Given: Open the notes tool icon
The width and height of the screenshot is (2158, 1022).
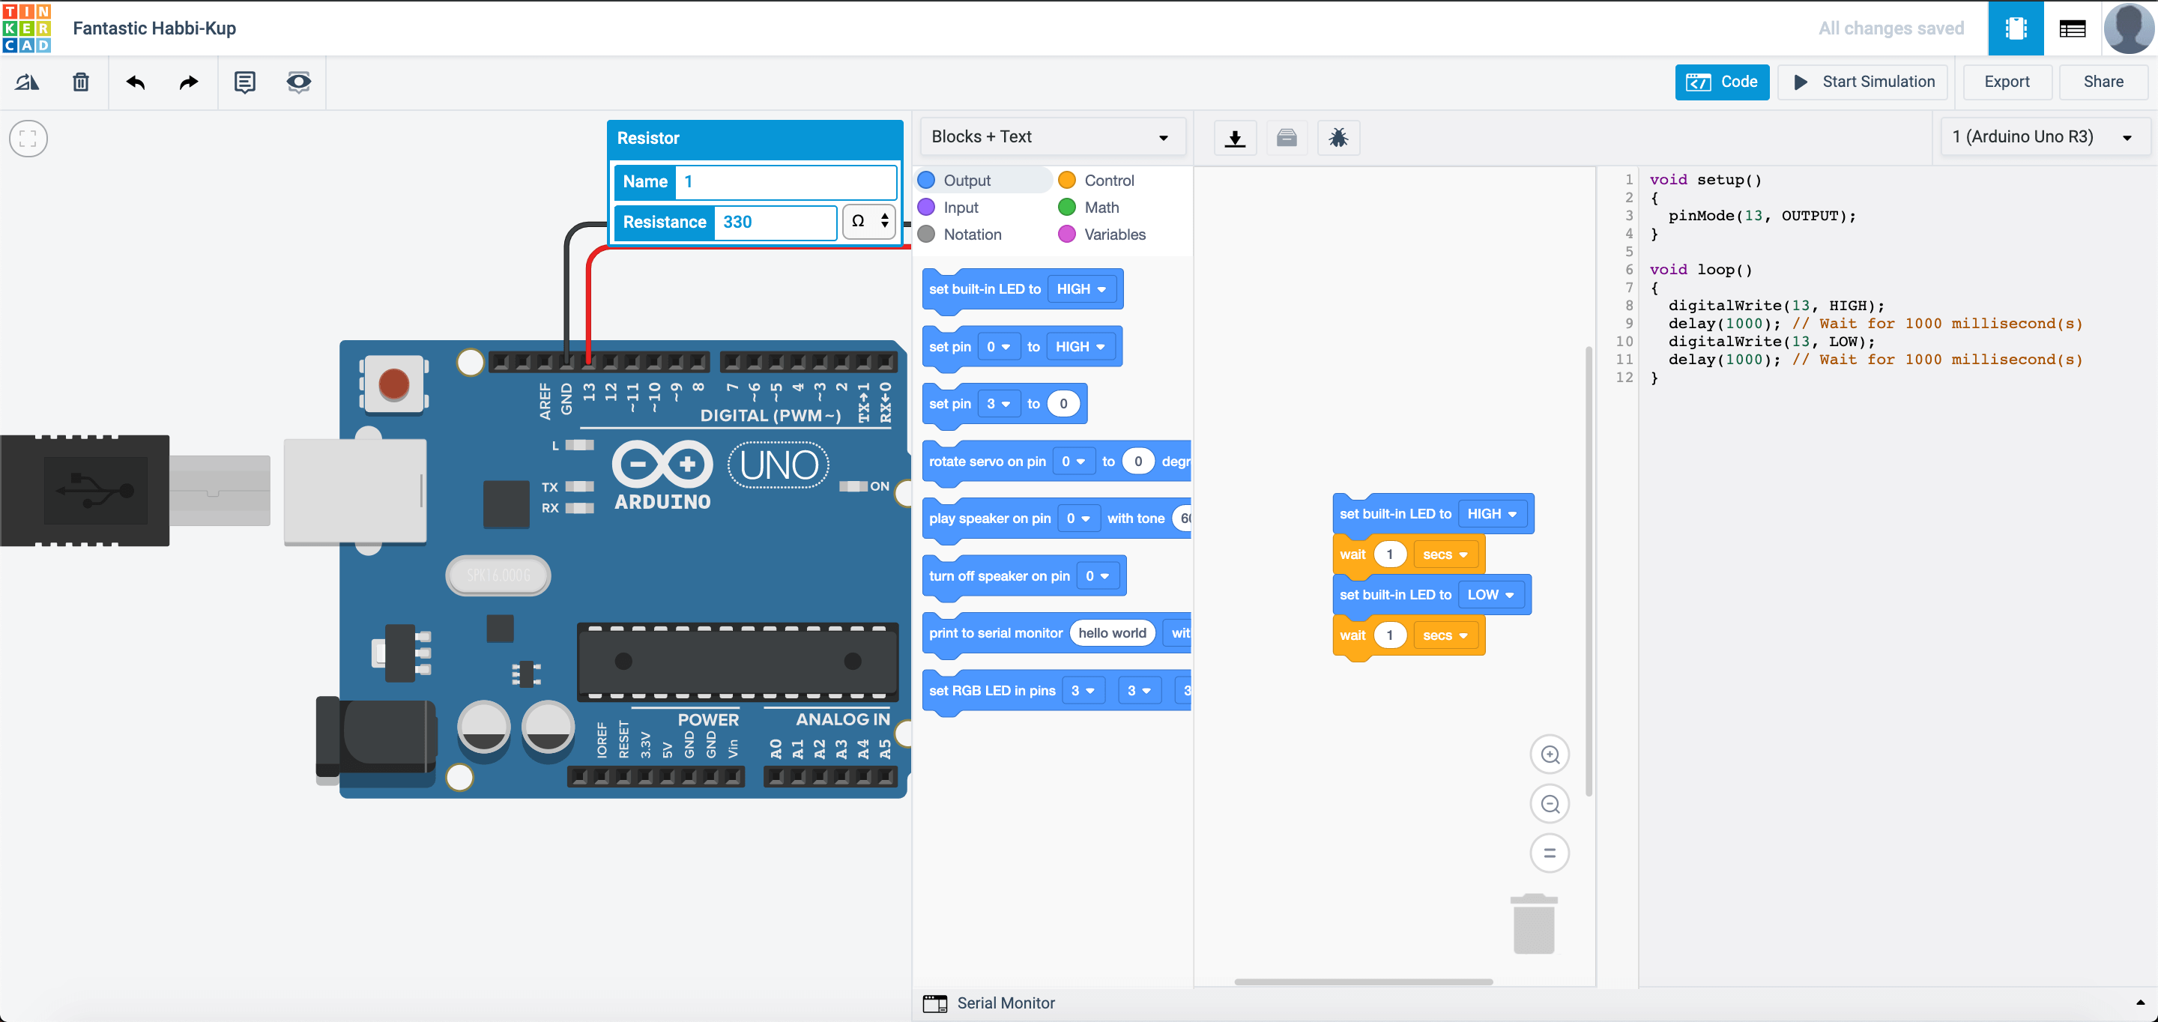Looking at the screenshot, I should (244, 82).
